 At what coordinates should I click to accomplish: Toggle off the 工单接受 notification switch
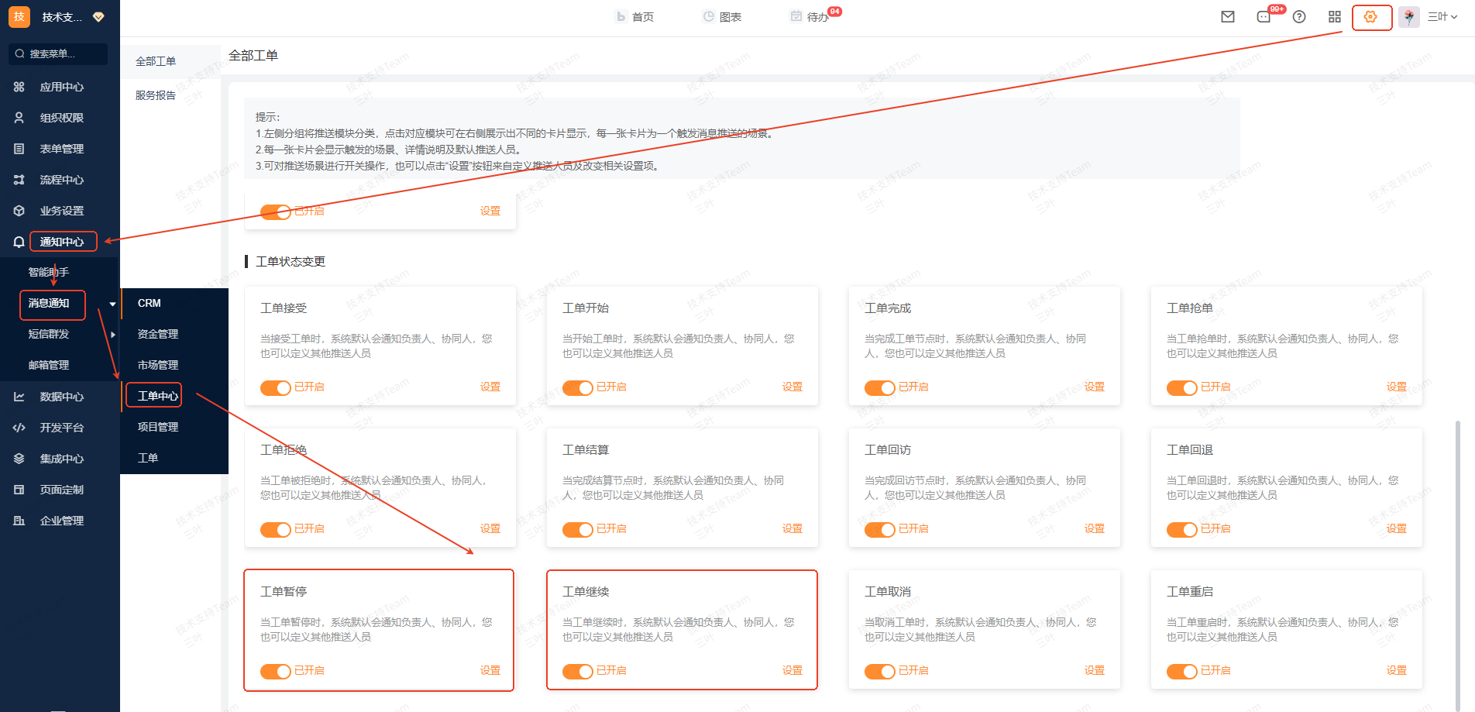coord(275,387)
